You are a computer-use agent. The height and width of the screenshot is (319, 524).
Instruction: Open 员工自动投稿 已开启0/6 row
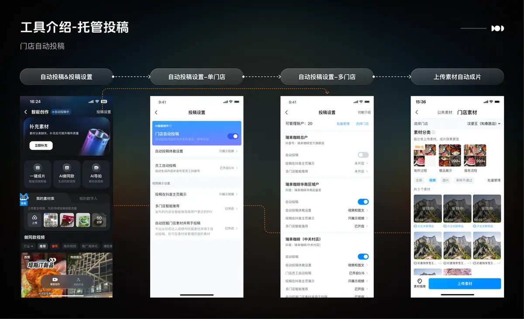coord(196,168)
